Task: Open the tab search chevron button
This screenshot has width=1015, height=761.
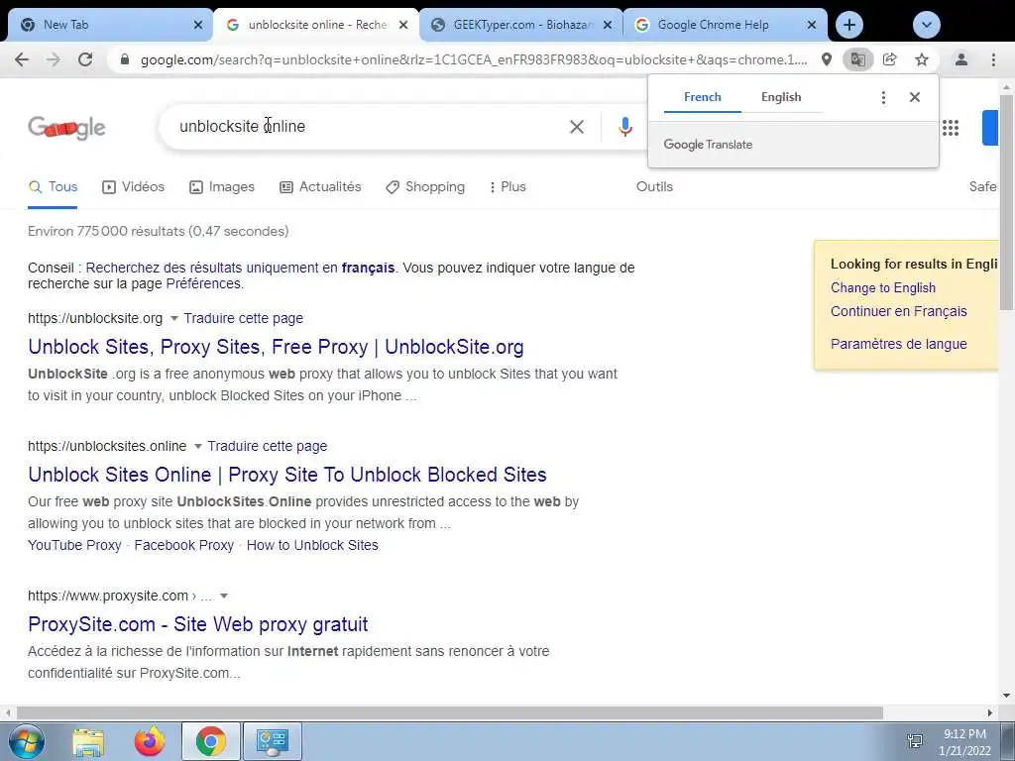Action: click(927, 25)
